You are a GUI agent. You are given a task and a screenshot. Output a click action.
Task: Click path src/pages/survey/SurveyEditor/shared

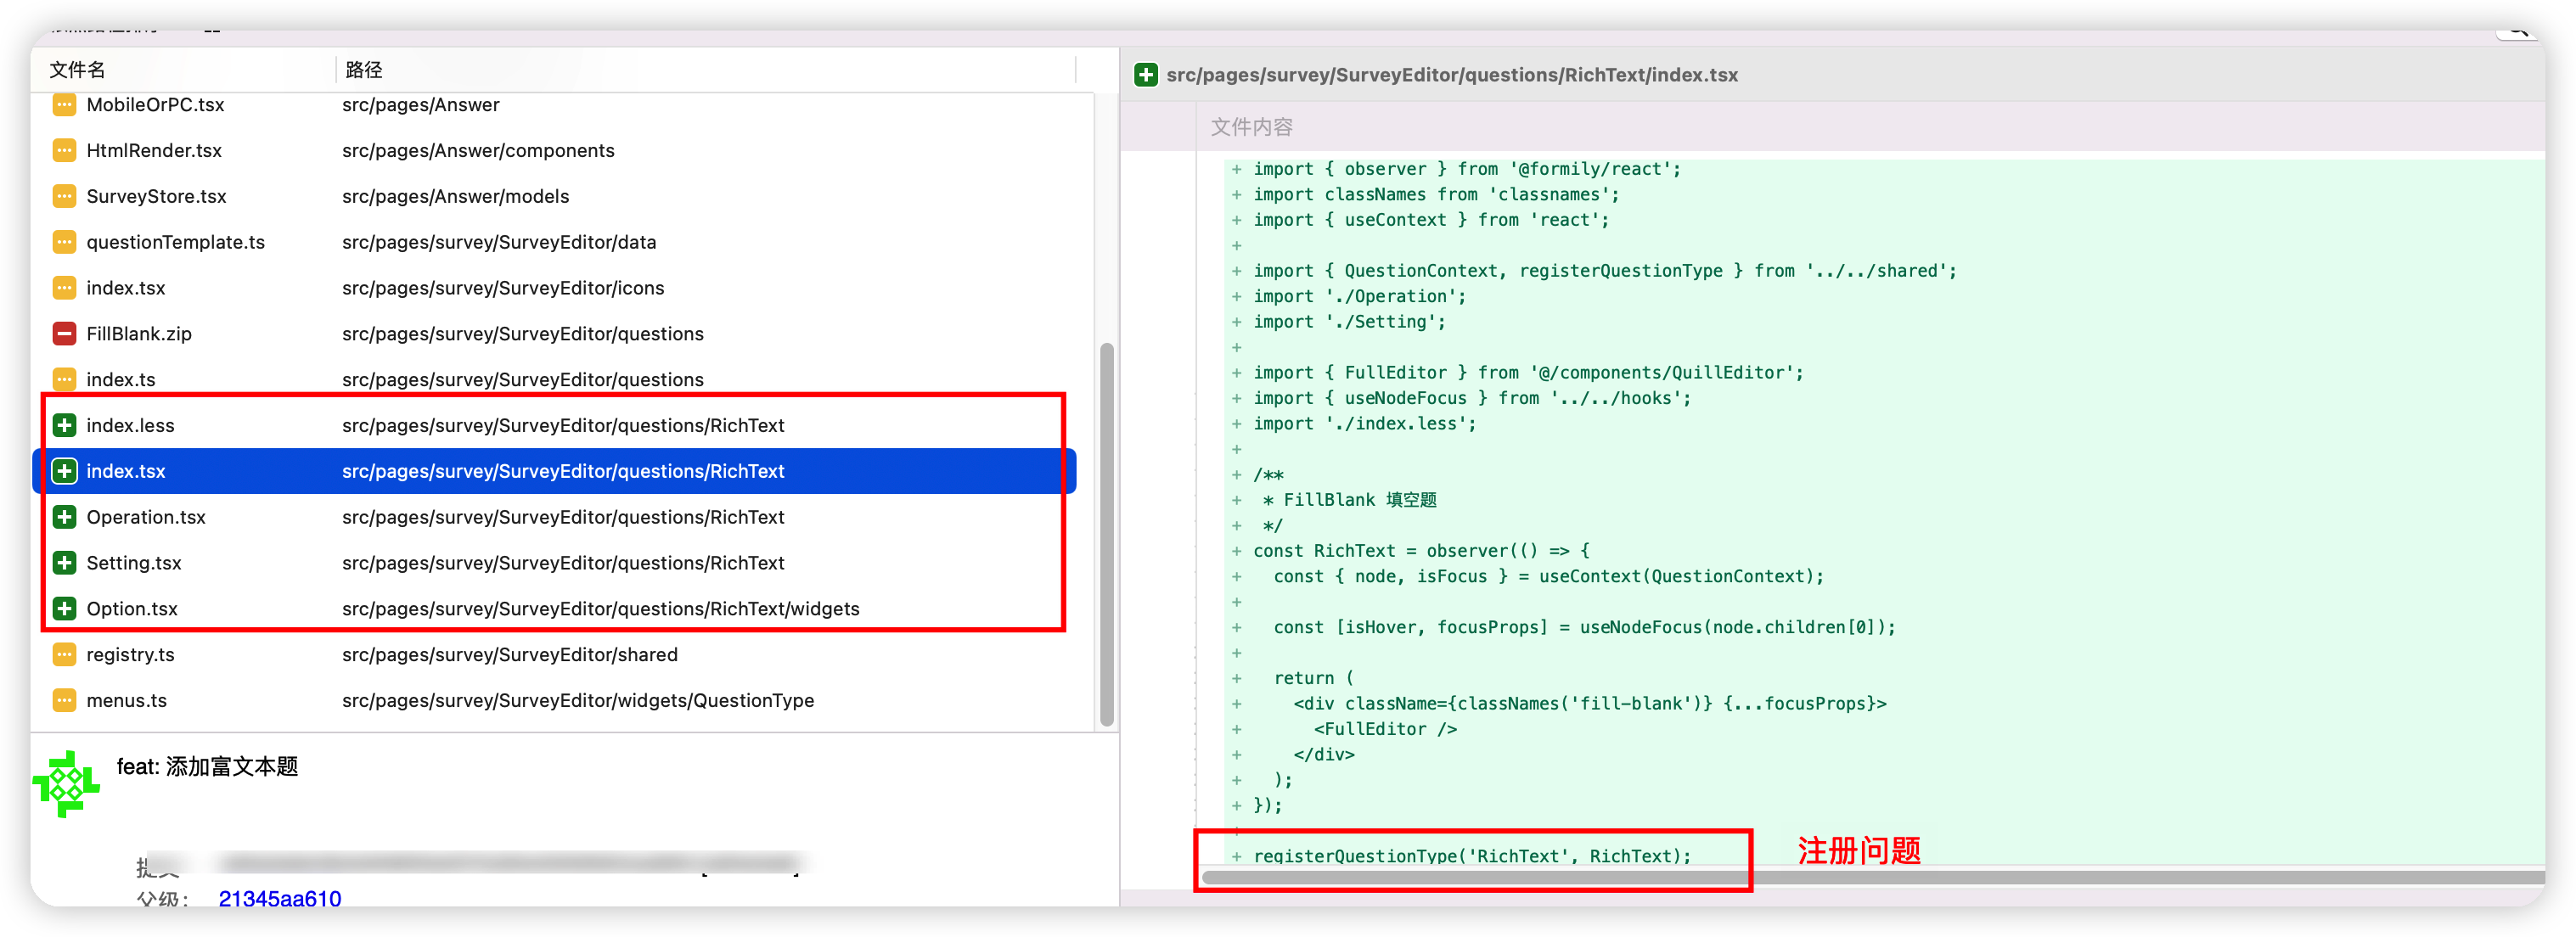click(510, 655)
